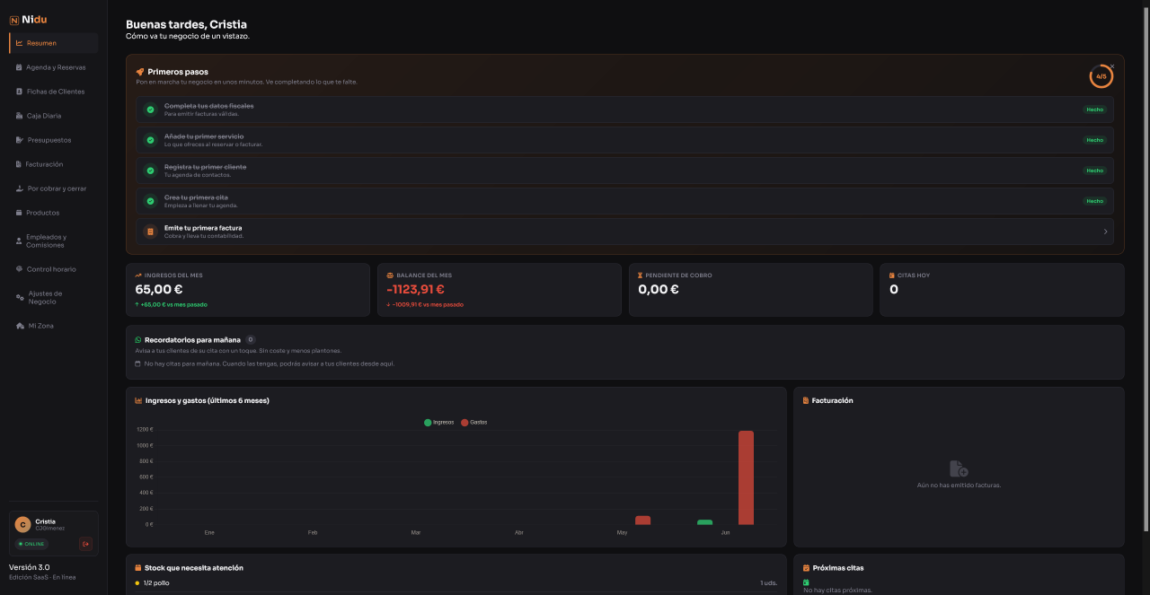1150x595 pixels.
Task: Click checkmark for Completa tus datos fiscales
Action: click(x=150, y=109)
